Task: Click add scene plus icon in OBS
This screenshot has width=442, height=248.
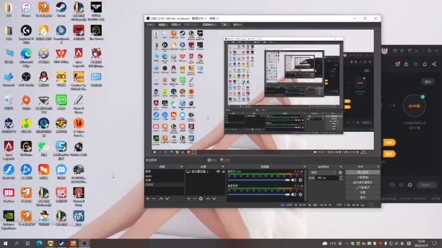Action: (148, 198)
